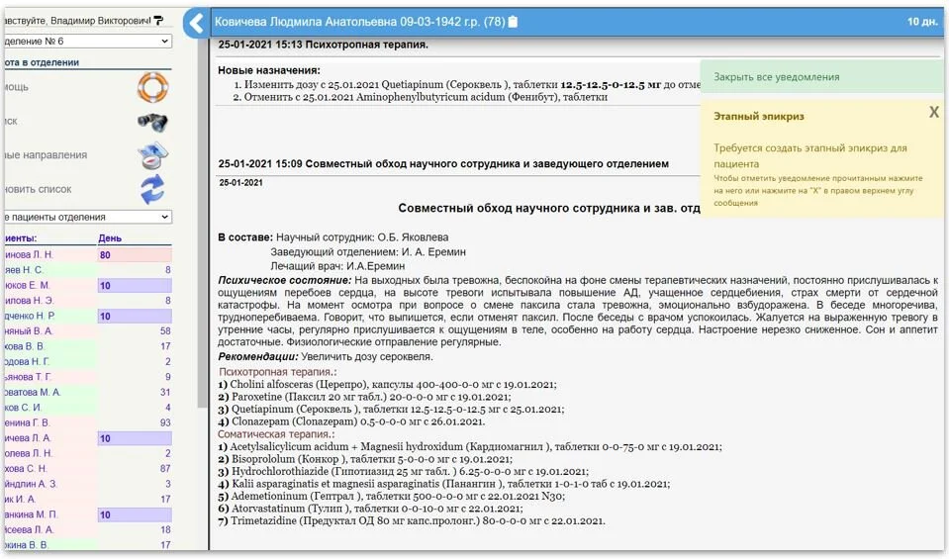Click the Совместный обход 15:09 record header

pyautogui.click(x=443, y=164)
